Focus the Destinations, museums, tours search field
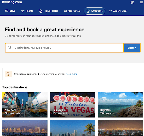The width and height of the screenshot is (144, 136). click(x=64, y=48)
